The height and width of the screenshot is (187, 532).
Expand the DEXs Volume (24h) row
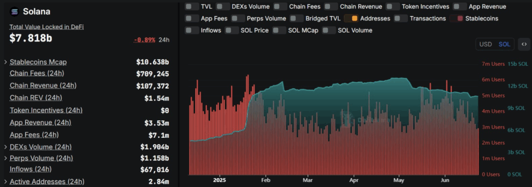click(x=5, y=147)
